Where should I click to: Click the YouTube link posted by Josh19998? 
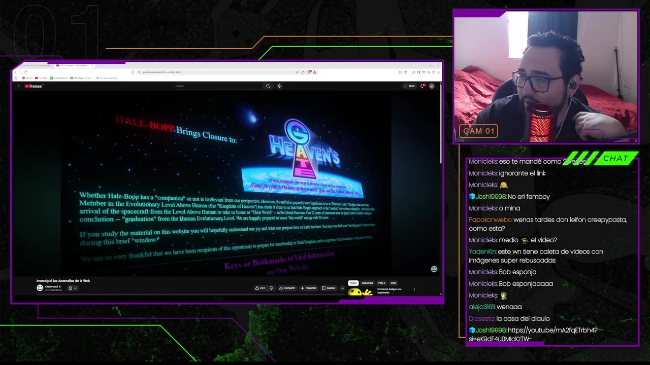point(533,335)
